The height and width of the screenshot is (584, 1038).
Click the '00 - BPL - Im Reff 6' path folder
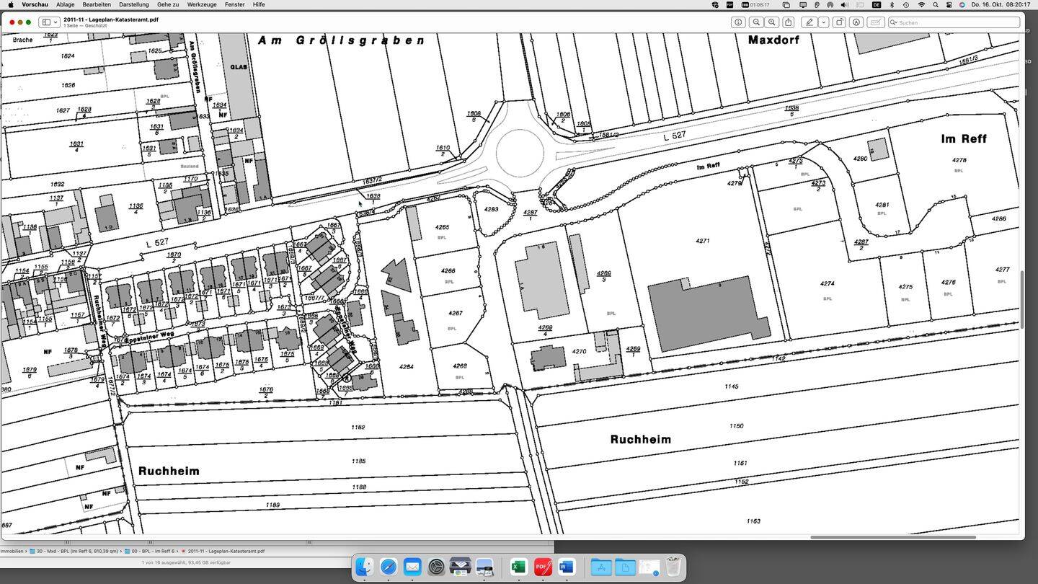(x=153, y=552)
